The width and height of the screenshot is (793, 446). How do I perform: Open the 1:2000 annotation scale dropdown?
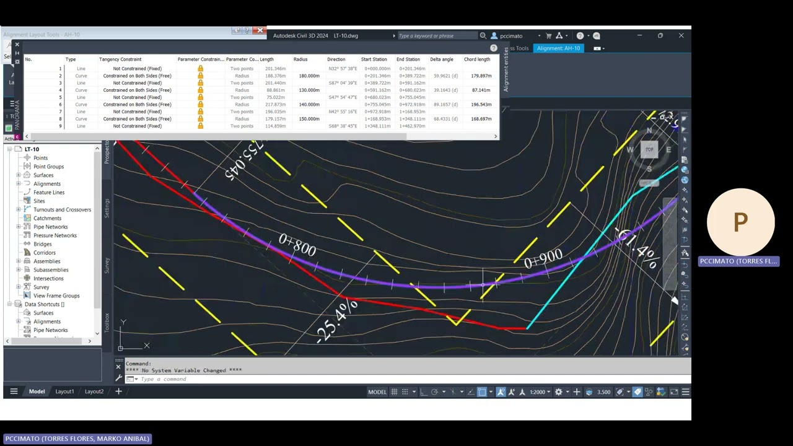pyautogui.click(x=540, y=392)
